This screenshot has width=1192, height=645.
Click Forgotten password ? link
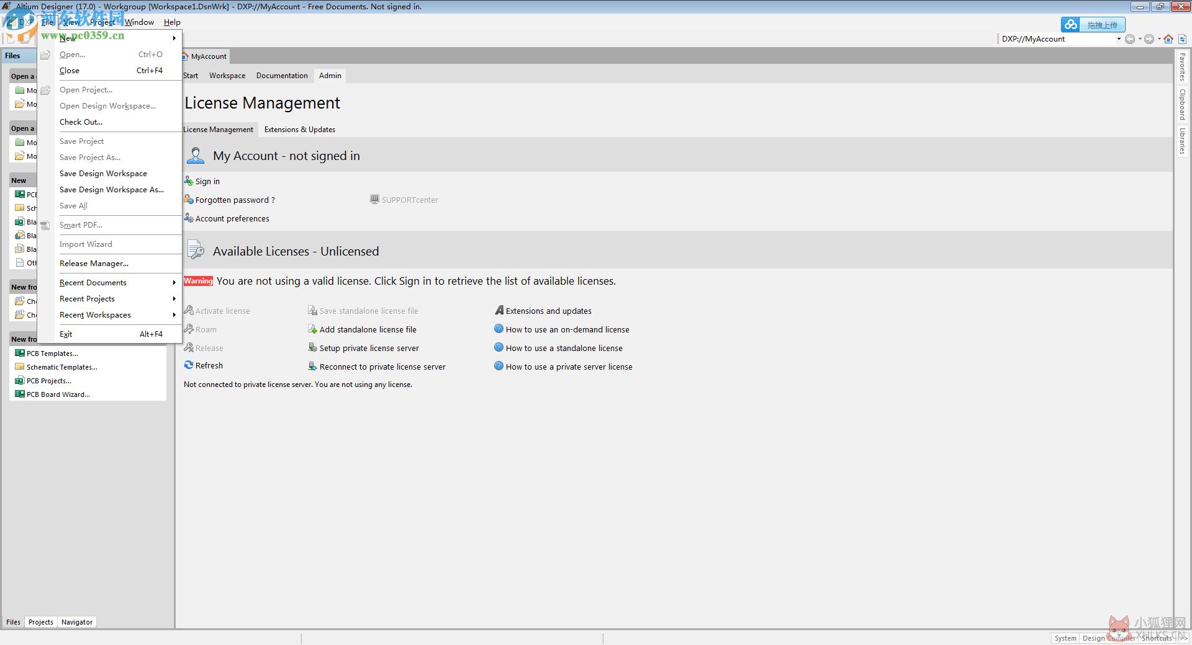(x=235, y=200)
